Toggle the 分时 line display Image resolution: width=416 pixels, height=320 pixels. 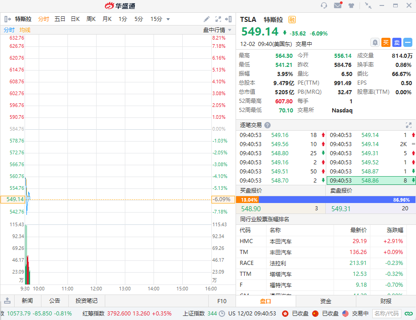[9, 30]
